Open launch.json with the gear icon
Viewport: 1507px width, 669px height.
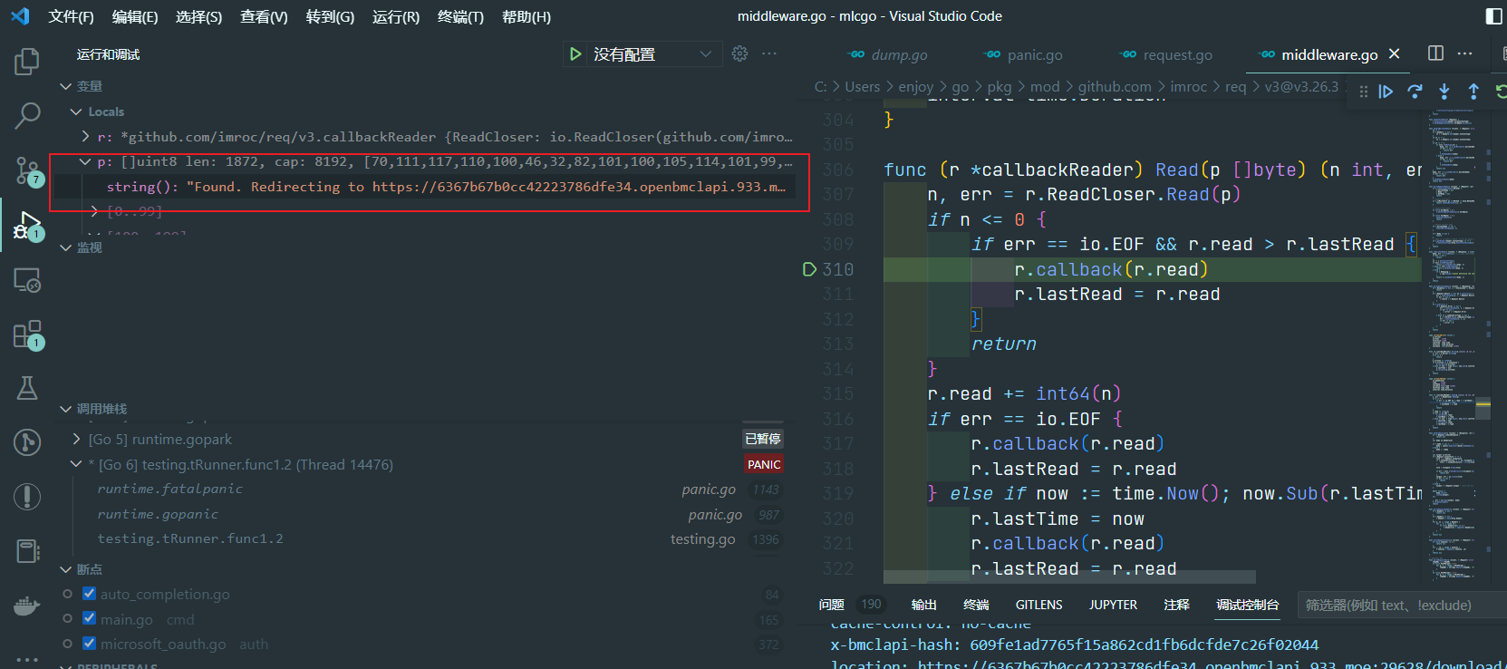739,54
